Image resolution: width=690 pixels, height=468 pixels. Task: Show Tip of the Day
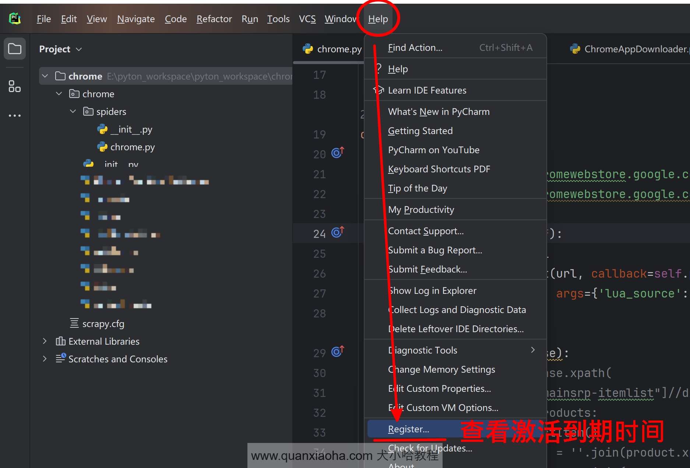point(455,188)
